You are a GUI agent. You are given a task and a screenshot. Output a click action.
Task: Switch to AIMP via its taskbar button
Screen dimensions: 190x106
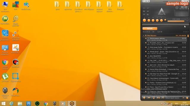[x=72, y=103]
